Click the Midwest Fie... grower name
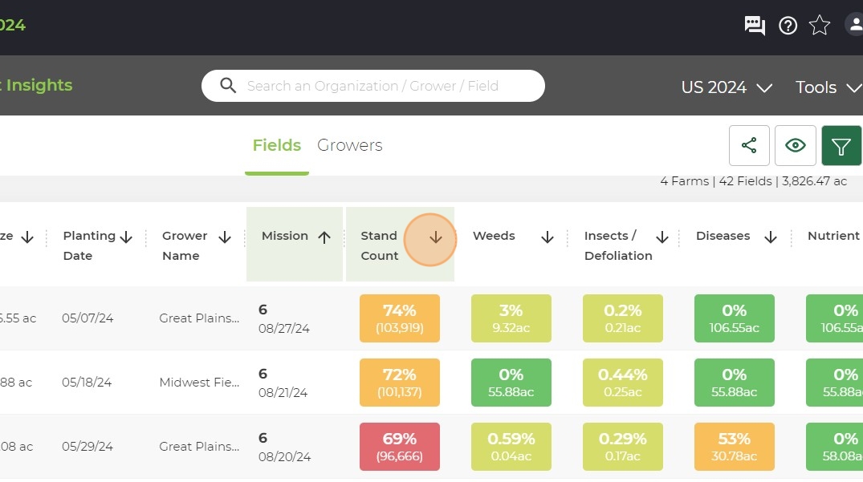 click(199, 383)
